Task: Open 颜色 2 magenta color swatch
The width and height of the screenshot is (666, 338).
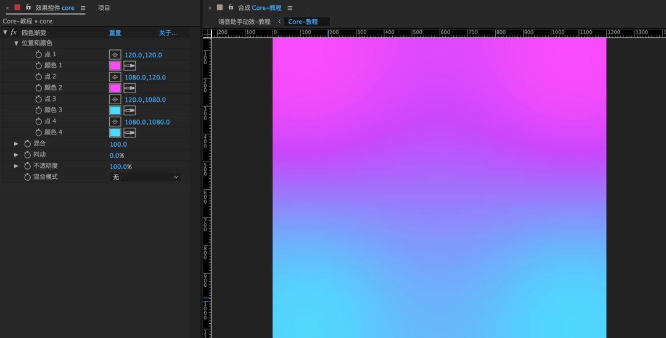Action: click(115, 88)
